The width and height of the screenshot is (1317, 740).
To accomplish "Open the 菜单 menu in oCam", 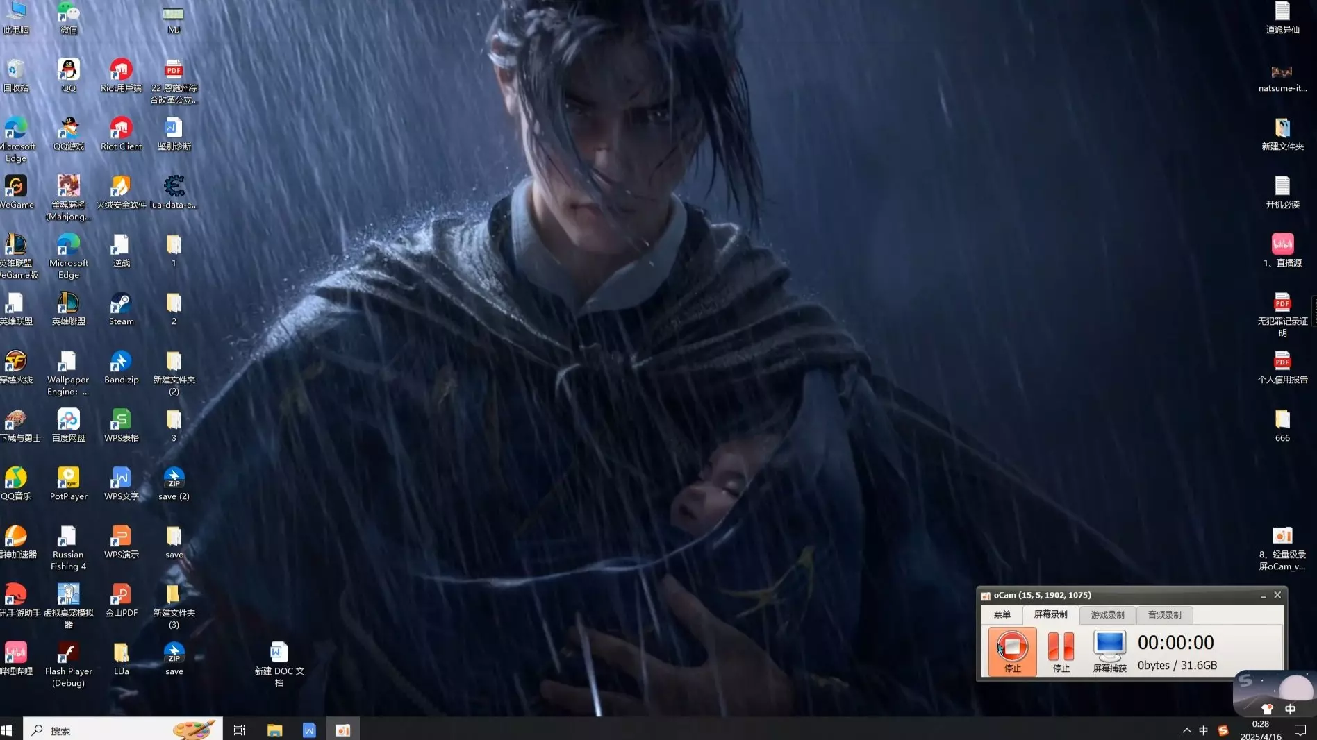I will (x=1002, y=614).
